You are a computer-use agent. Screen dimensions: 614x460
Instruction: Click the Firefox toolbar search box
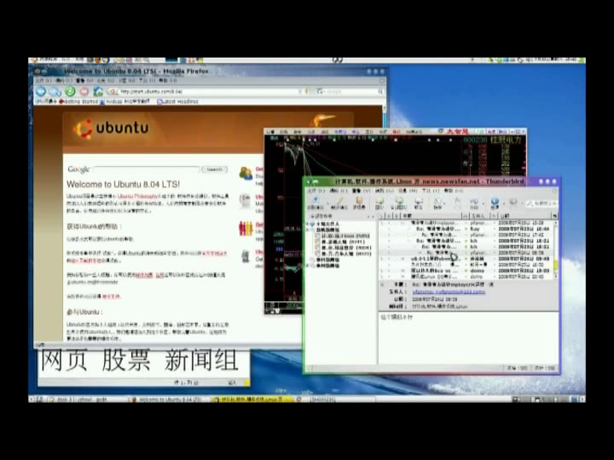pos(350,92)
